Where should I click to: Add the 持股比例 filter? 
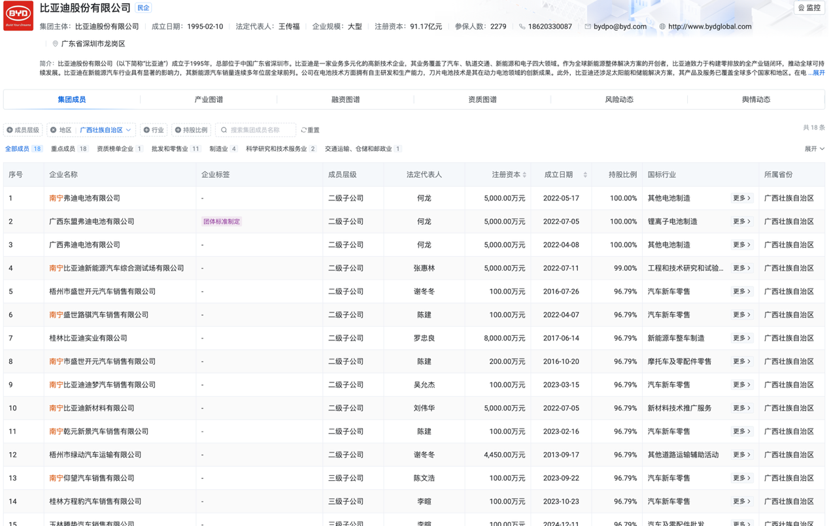(x=191, y=130)
